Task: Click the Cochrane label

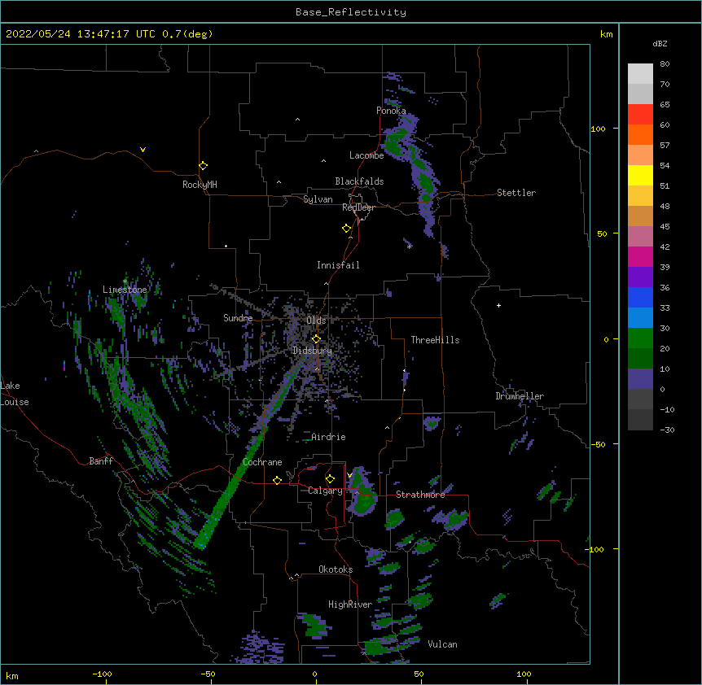Action: coord(262,462)
